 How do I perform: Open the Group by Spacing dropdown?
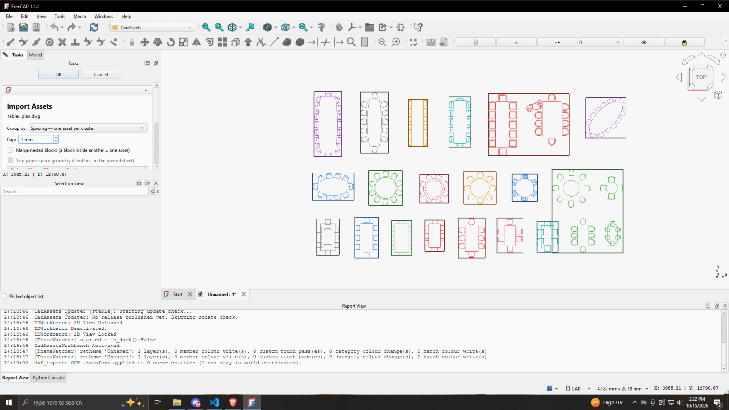88,128
